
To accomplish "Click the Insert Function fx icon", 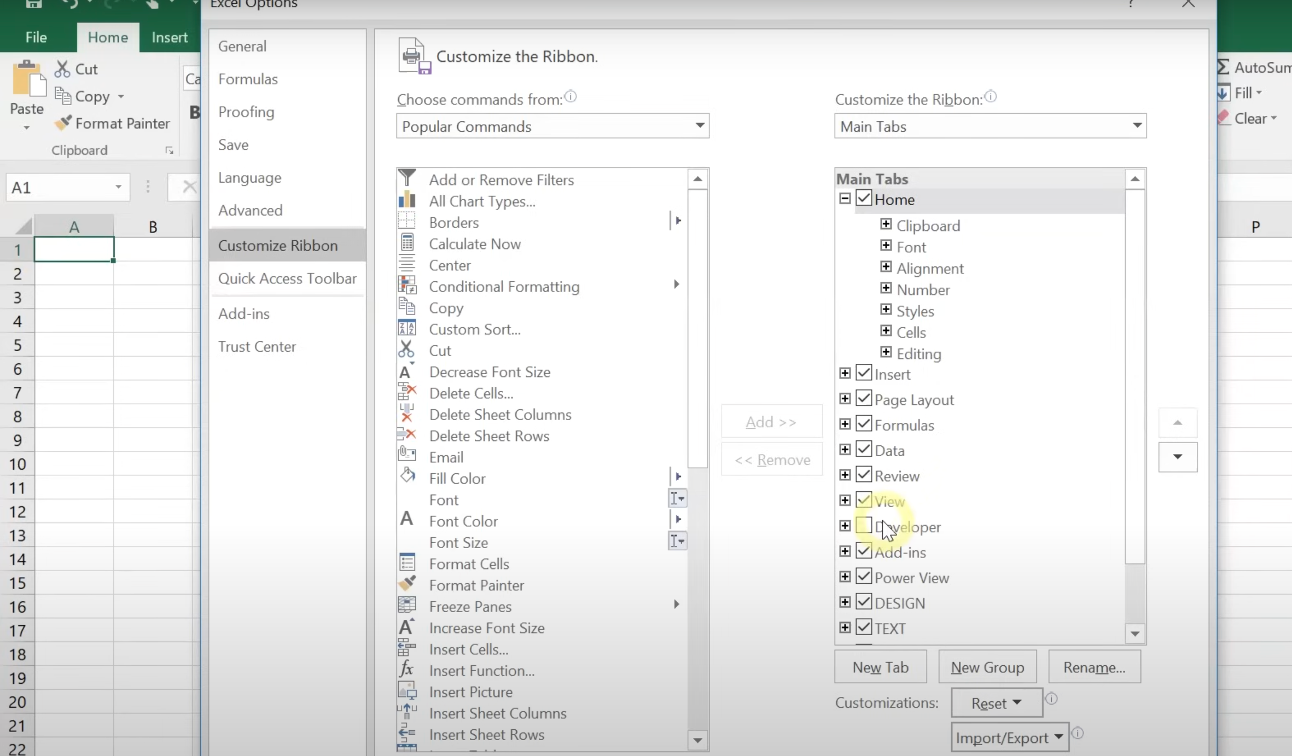I will [406, 669].
